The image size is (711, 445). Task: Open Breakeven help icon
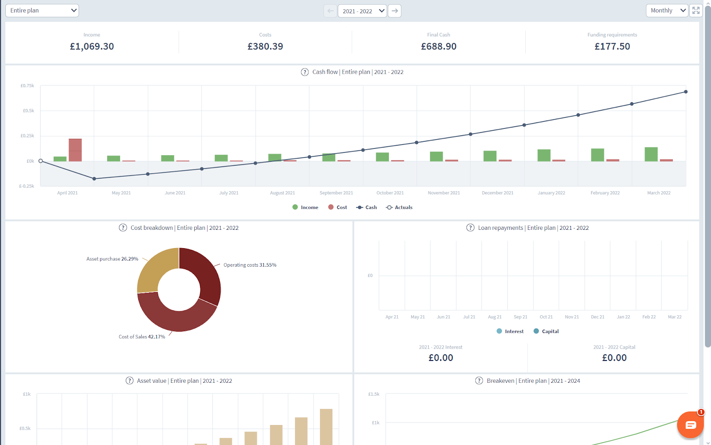coord(479,381)
